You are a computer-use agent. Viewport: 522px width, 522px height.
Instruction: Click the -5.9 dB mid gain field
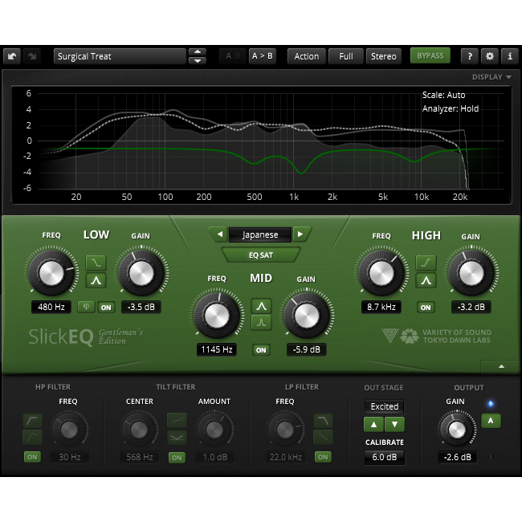click(307, 349)
